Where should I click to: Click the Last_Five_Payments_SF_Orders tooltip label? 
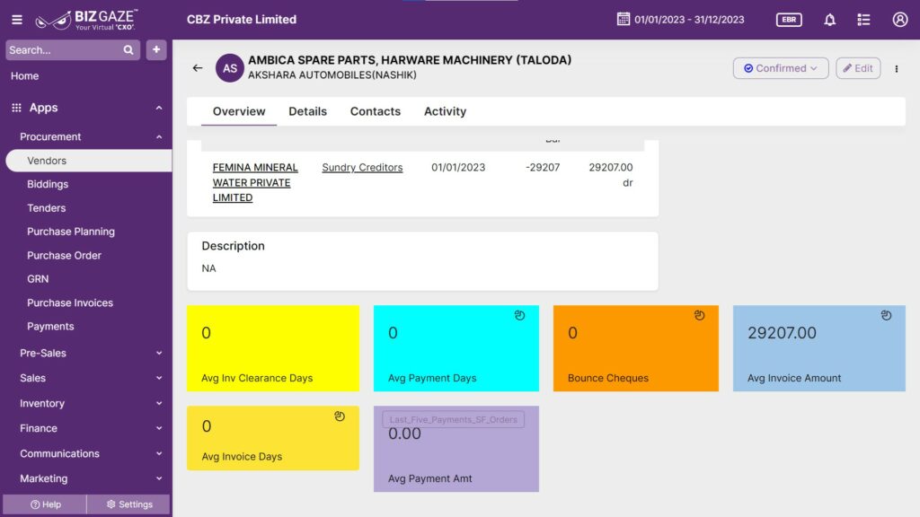pos(454,420)
